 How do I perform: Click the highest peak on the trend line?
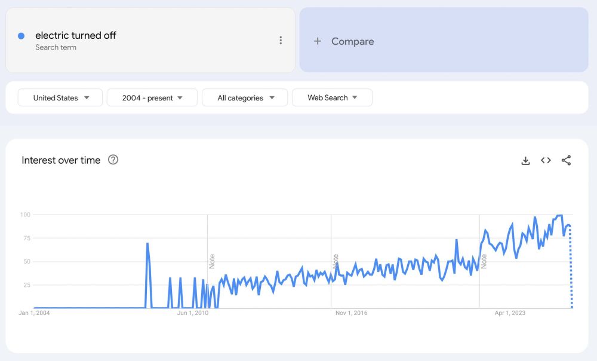click(x=559, y=214)
